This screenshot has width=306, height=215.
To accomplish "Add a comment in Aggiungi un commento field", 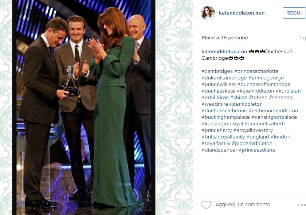I will coord(244,205).
